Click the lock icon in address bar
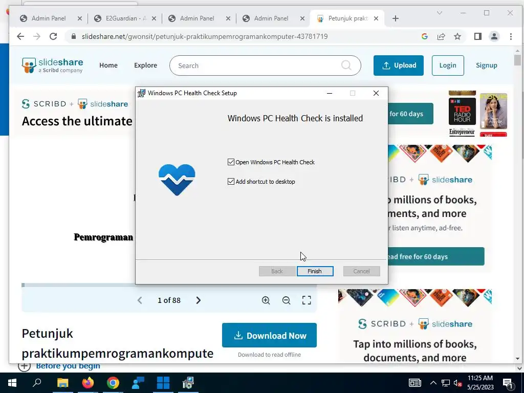Viewport: 524px width, 393px height. coord(74,36)
